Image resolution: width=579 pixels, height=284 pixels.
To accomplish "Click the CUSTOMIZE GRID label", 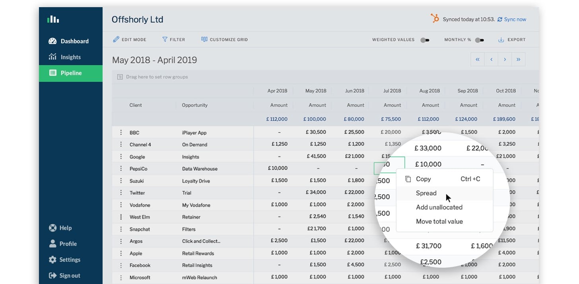I will pos(229,40).
